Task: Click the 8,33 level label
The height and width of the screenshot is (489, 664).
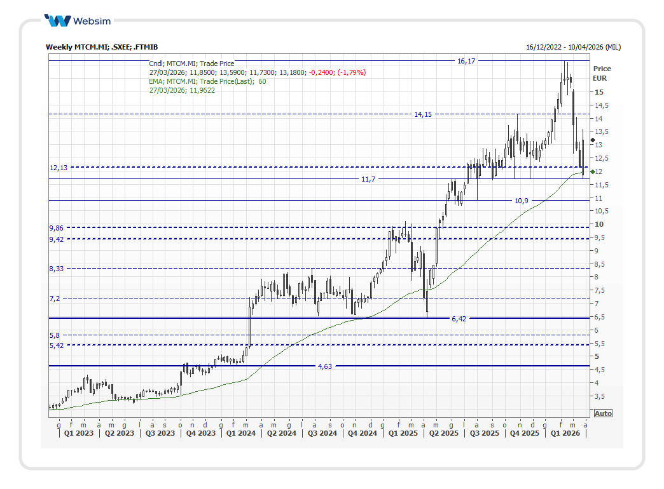Action: [x=56, y=269]
